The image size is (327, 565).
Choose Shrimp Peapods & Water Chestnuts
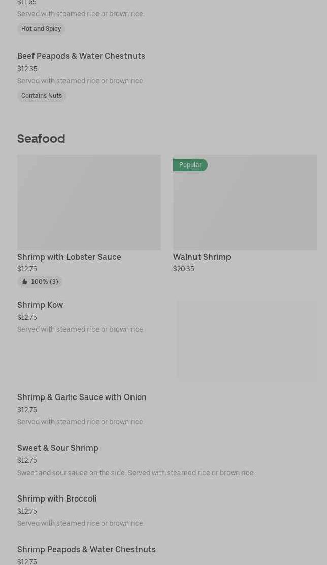point(86,549)
